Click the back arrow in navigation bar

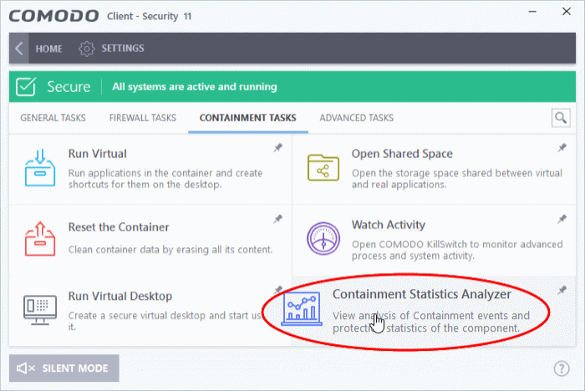pyautogui.click(x=19, y=48)
